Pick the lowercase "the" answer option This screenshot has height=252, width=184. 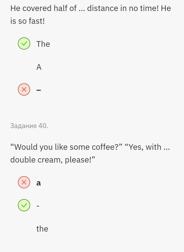(x=42, y=229)
